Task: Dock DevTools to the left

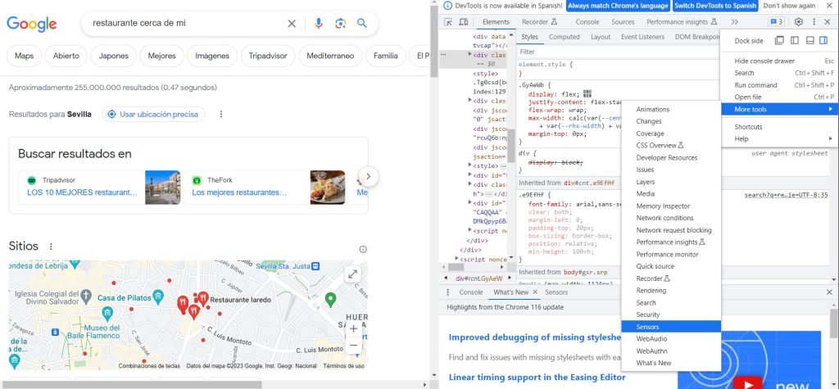Action: [795, 41]
